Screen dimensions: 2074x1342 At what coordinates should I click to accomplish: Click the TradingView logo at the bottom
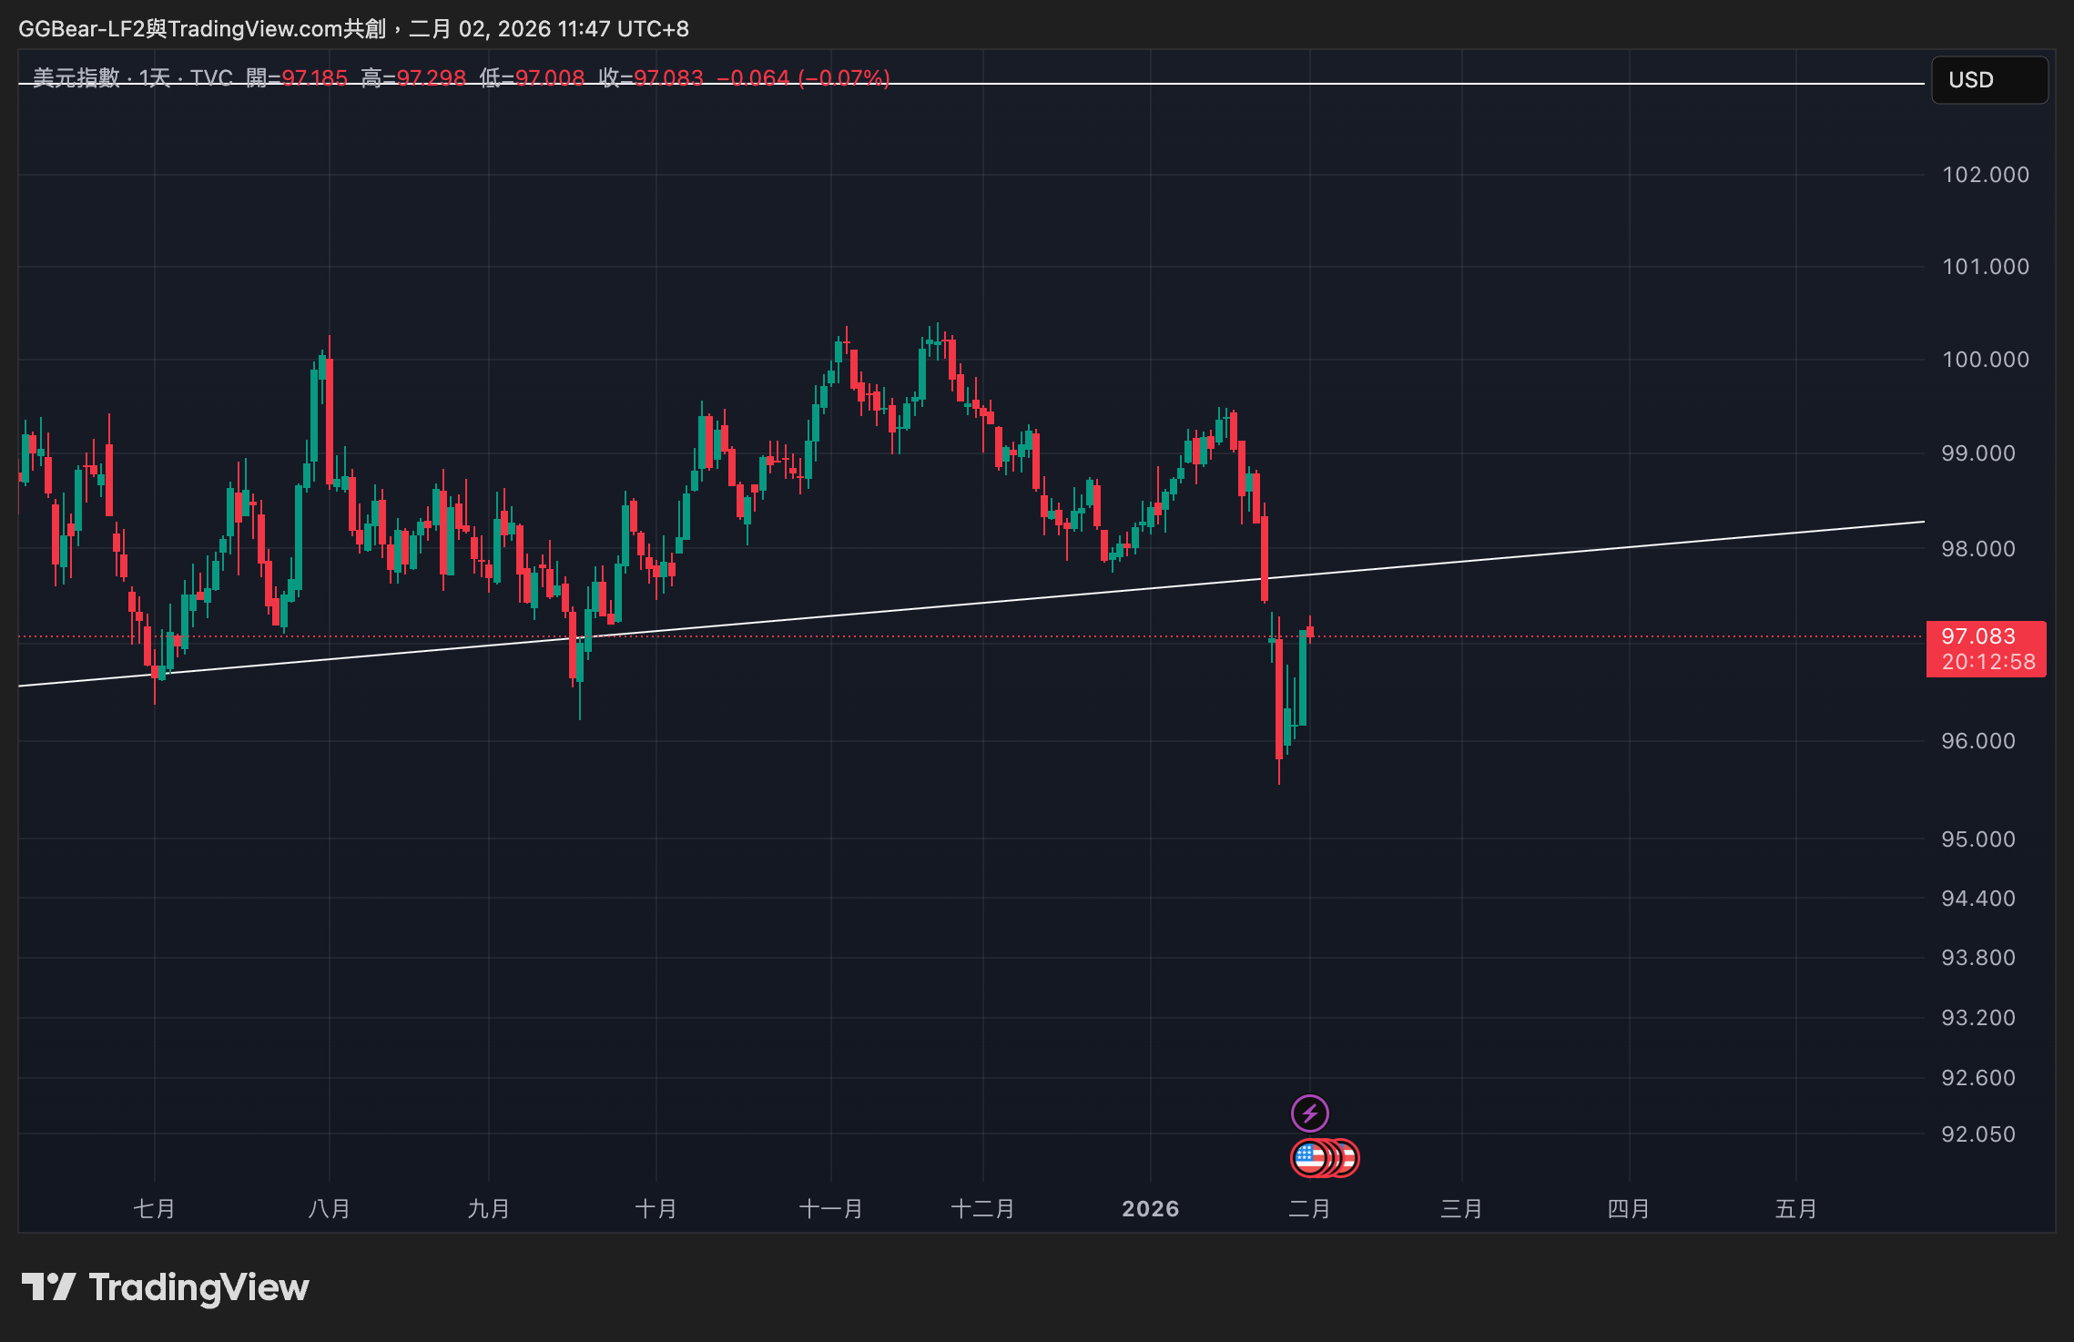[166, 1287]
